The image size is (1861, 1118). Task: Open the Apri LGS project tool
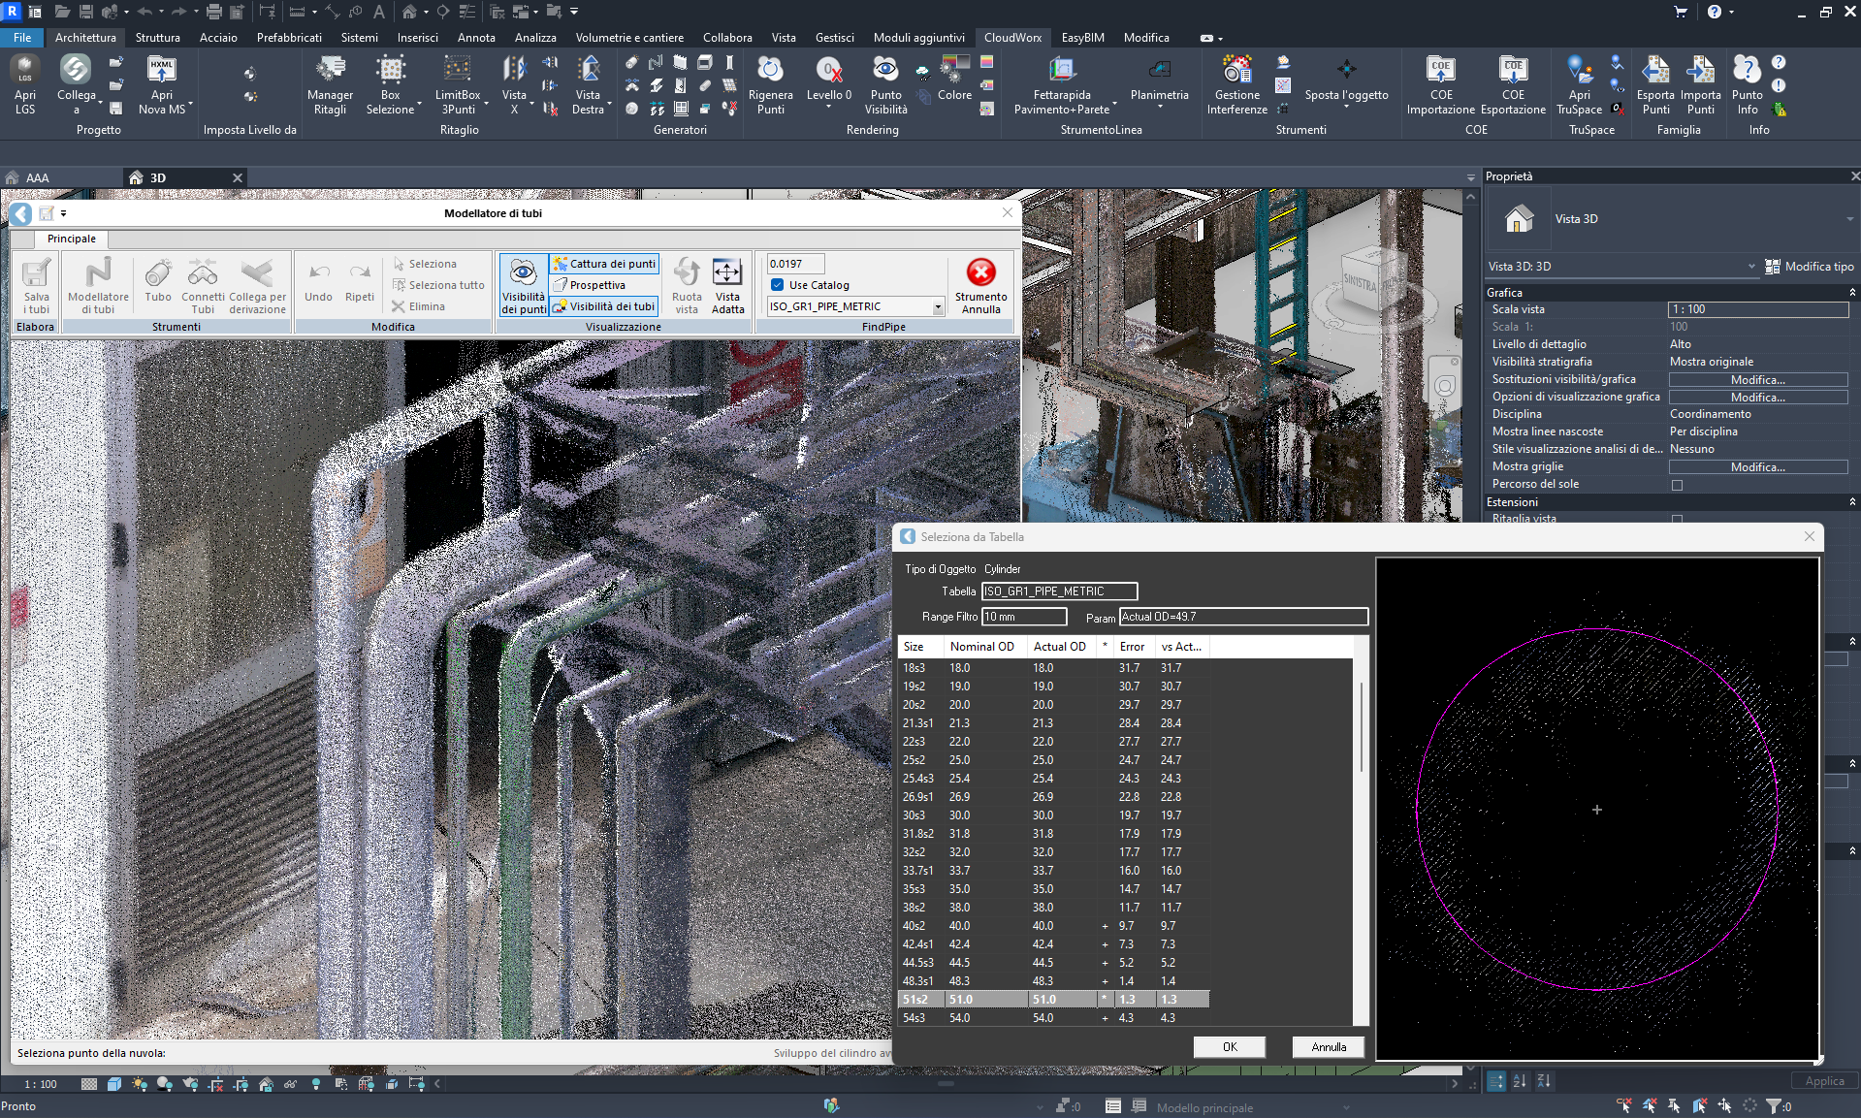coord(24,84)
